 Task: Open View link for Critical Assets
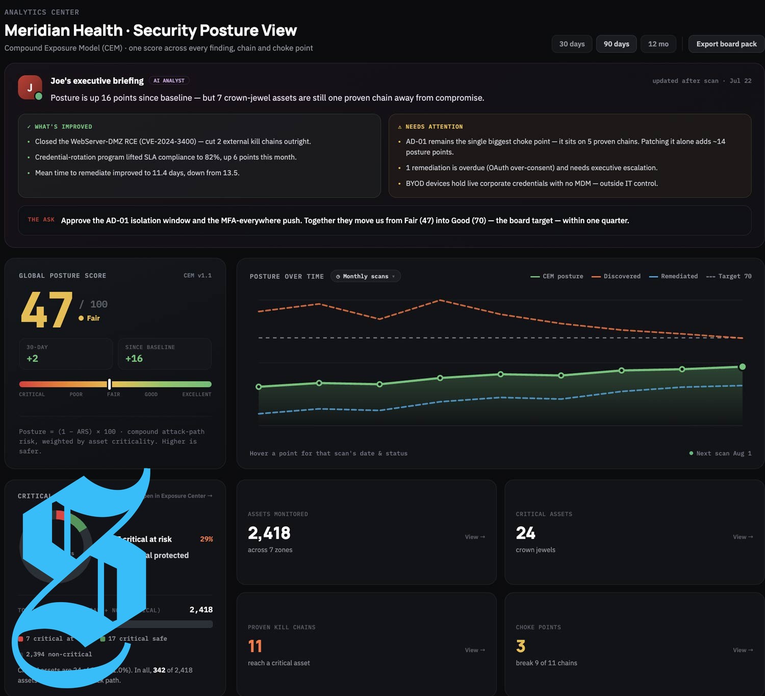point(743,537)
